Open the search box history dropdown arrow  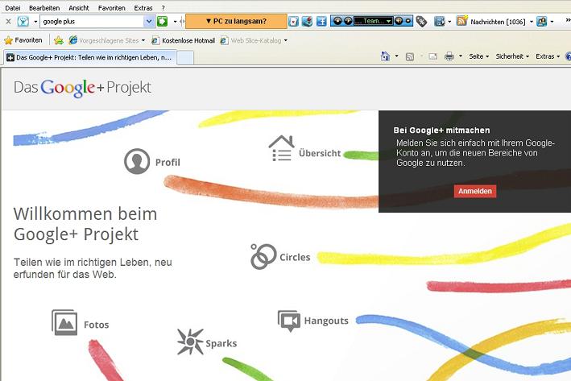click(x=148, y=22)
